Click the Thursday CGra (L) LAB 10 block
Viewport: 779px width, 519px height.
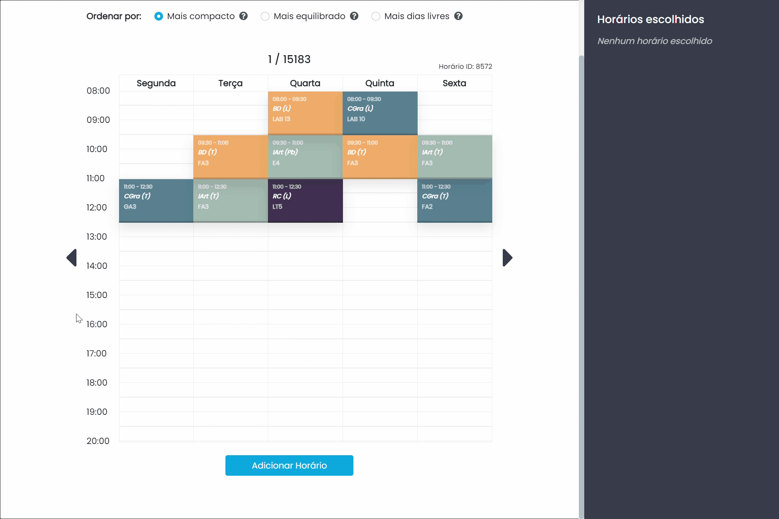point(380,113)
